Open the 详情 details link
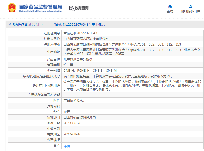 coord(67,146)
